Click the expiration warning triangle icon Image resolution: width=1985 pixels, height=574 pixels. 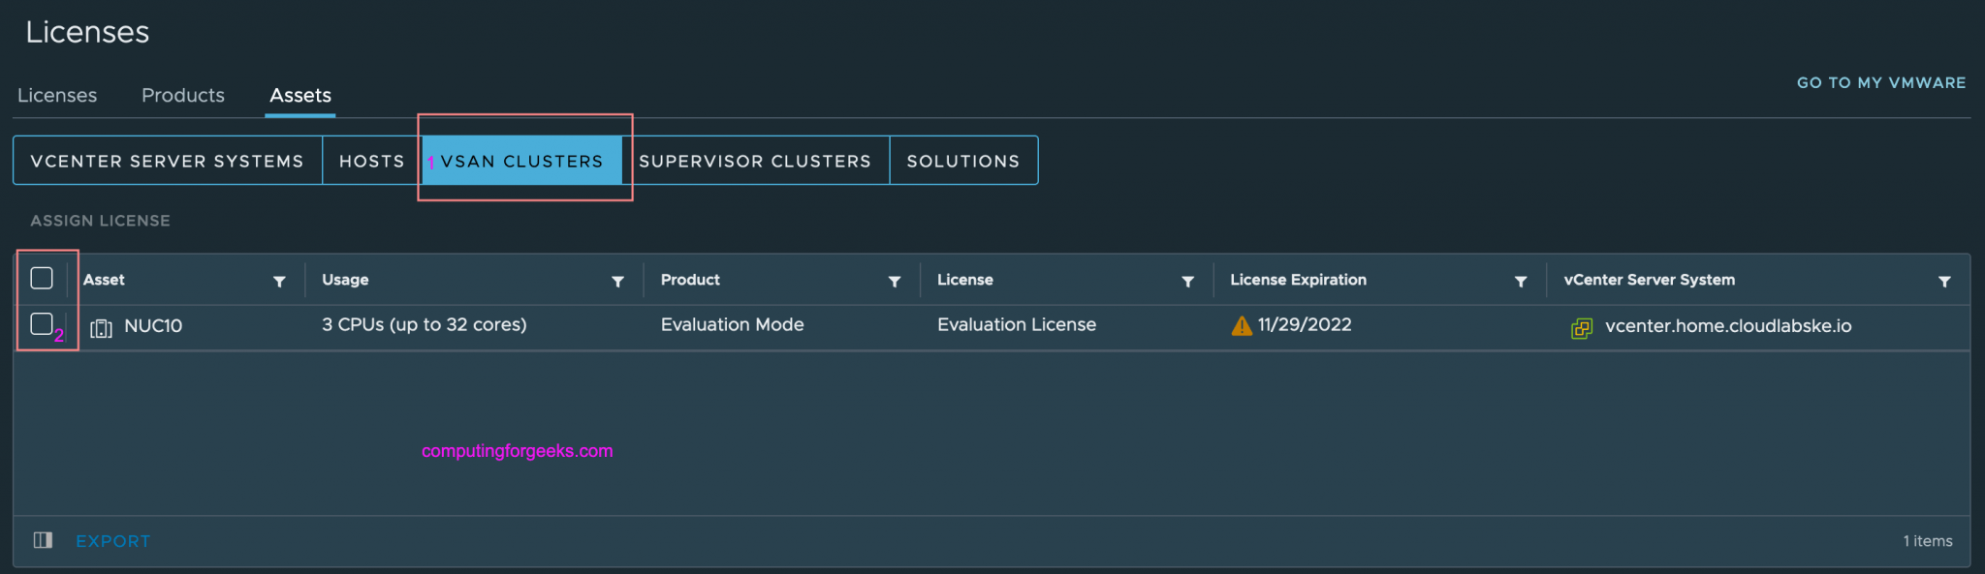click(1241, 326)
